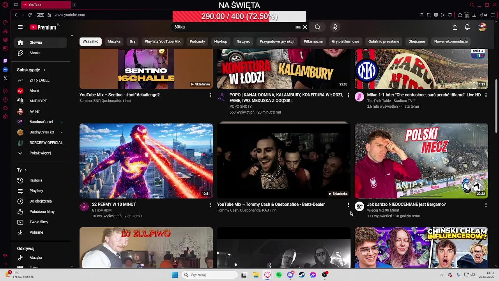Go to Główna in the sidebar
The height and width of the screenshot is (281, 499).
[x=41, y=43]
